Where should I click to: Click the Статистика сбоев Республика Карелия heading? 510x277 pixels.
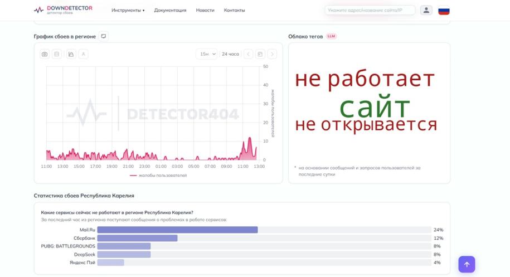84,196
